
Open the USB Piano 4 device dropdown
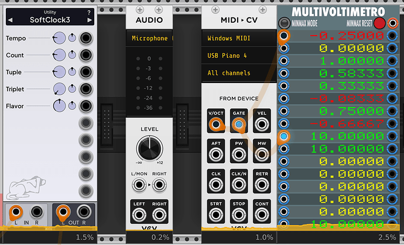[x=239, y=56]
